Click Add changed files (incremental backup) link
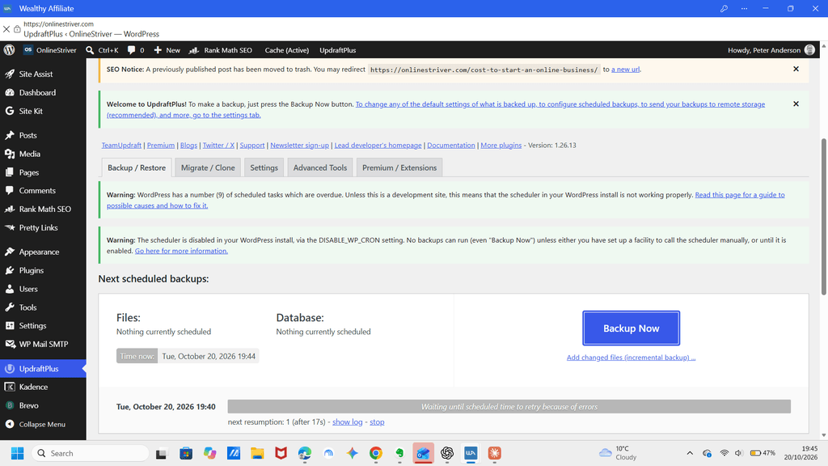This screenshot has height=466, width=828. point(631,357)
